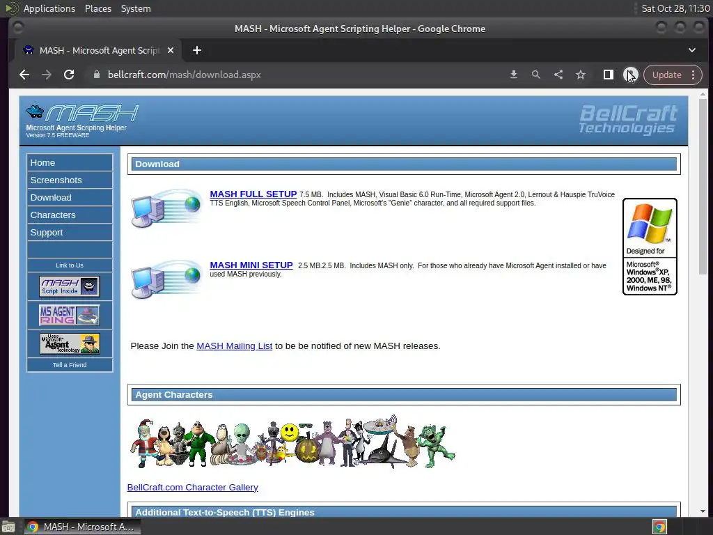Screen dimensions: 713x535
Task: Open the MASH Mailing List link
Action: point(234,346)
